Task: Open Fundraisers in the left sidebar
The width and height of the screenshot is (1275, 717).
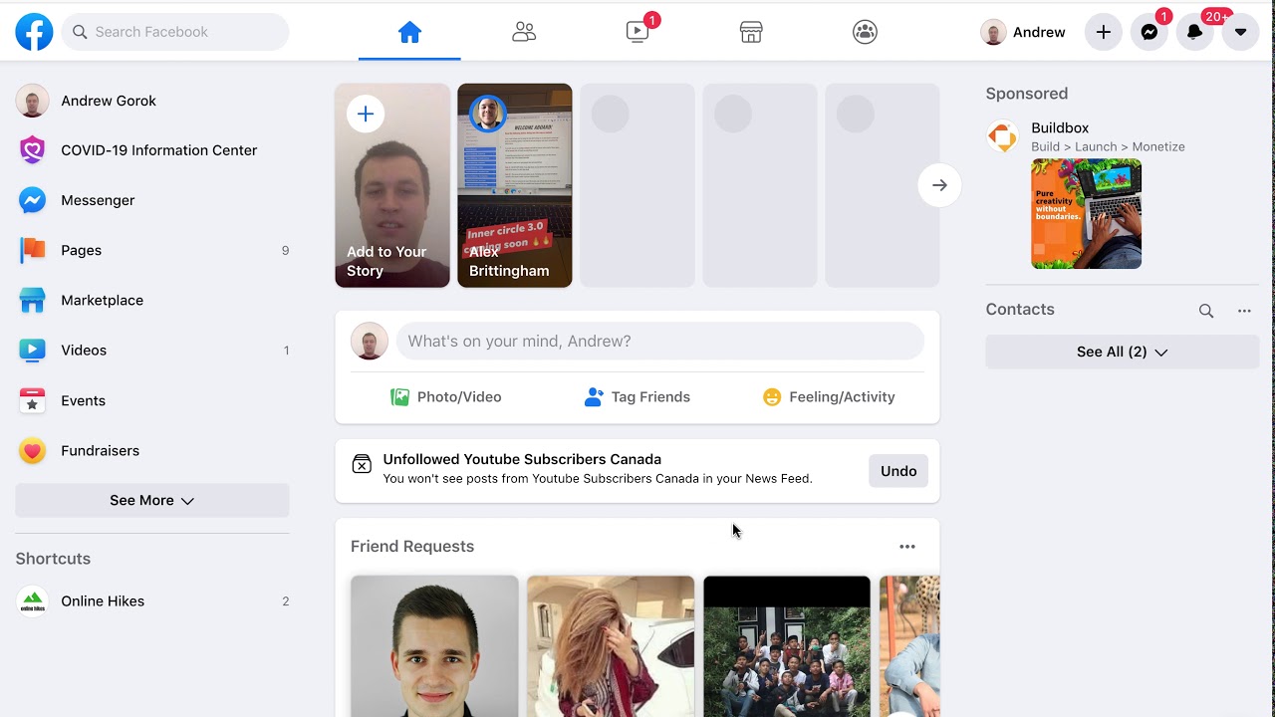Action: click(x=152, y=450)
